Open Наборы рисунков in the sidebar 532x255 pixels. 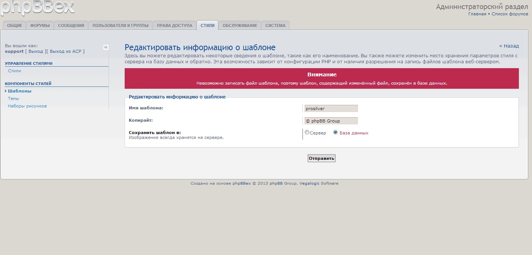pyautogui.click(x=27, y=106)
